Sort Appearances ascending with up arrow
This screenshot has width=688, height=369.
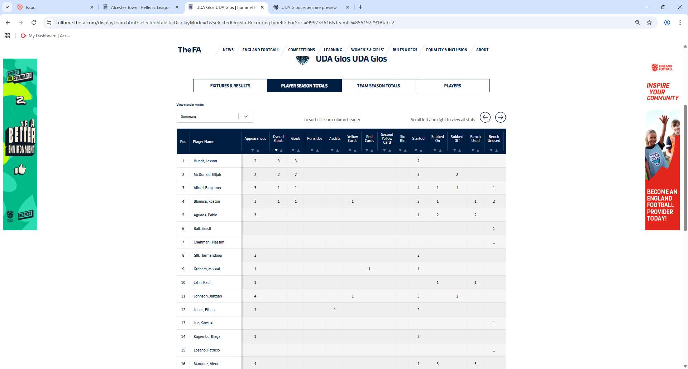258,151
